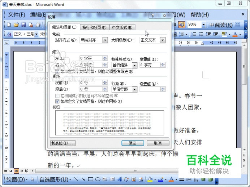
Task: Increase the paragraph indent
Action: (x=215, y=34)
